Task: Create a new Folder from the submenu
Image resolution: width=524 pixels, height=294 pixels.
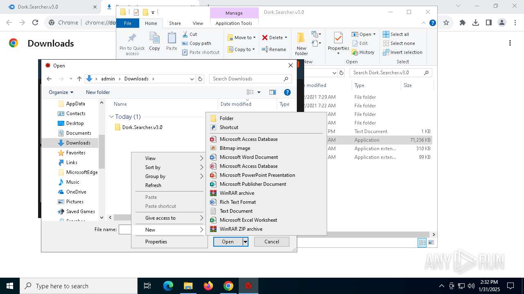Action: (226, 118)
